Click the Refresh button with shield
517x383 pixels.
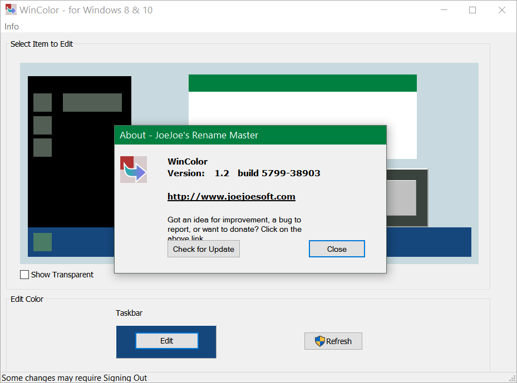333,341
